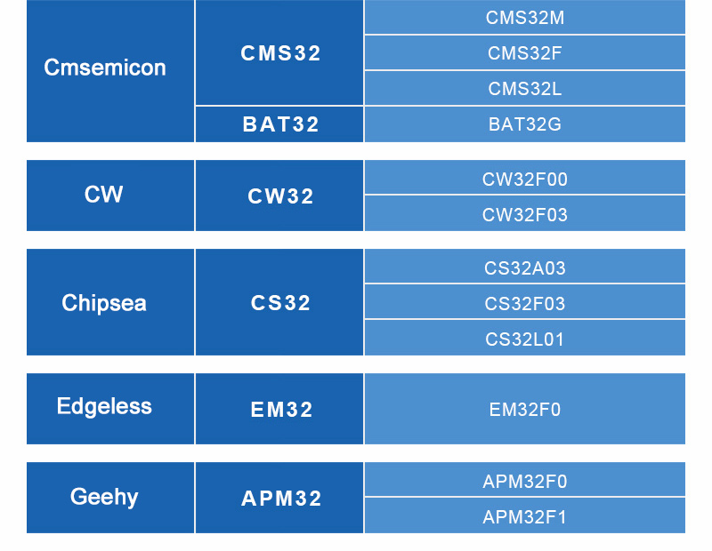Choose the APM32F1 model row
The image size is (712, 551).
[x=524, y=516]
